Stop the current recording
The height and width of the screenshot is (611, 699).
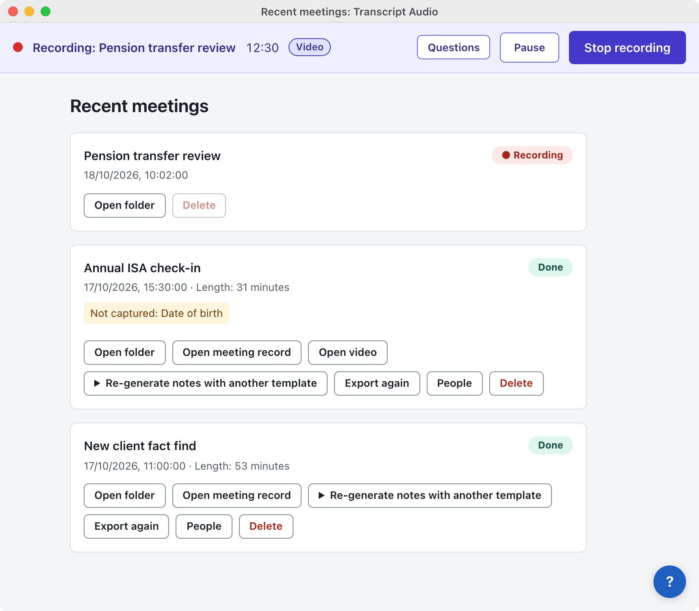627,48
